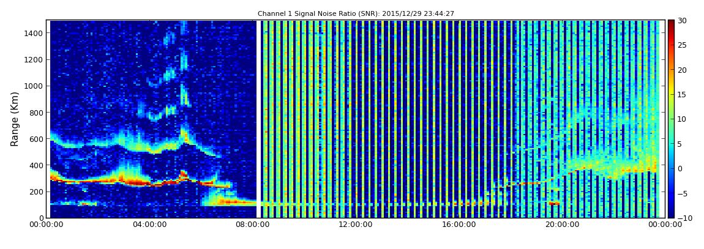The image size is (704, 249).
Task: Click the 08:00:00 time axis label
Action: 253,225
